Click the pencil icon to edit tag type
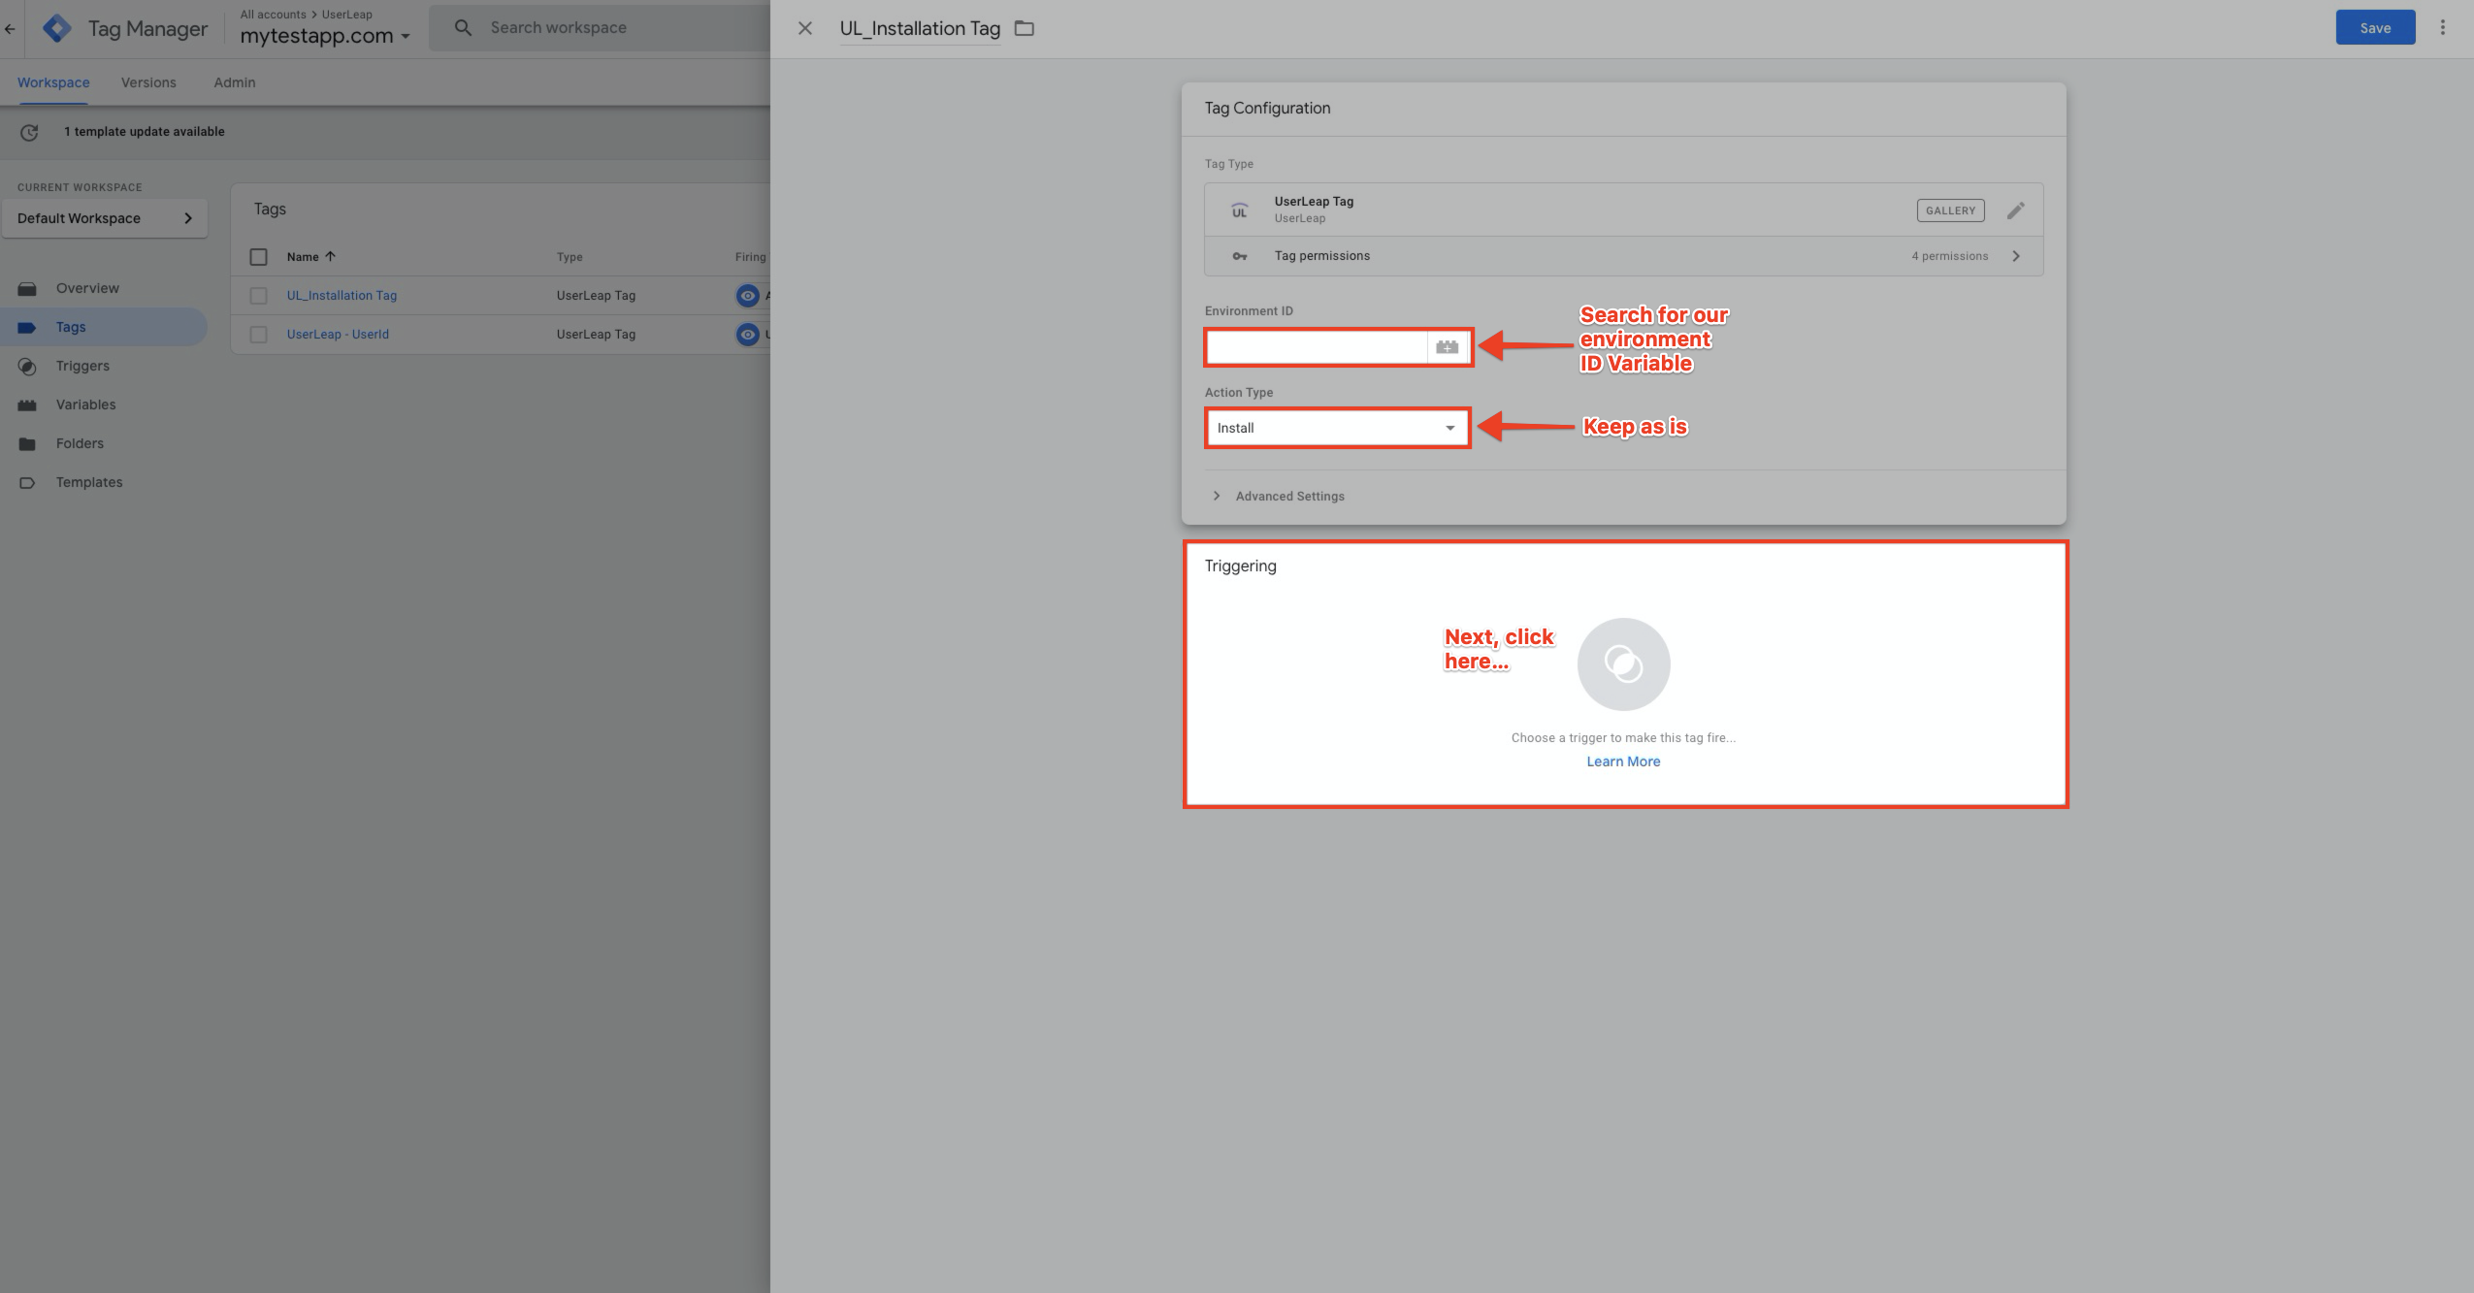Image resolution: width=2474 pixels, height=1293 pixels. pyautogui.click(x=2016, y=210)
